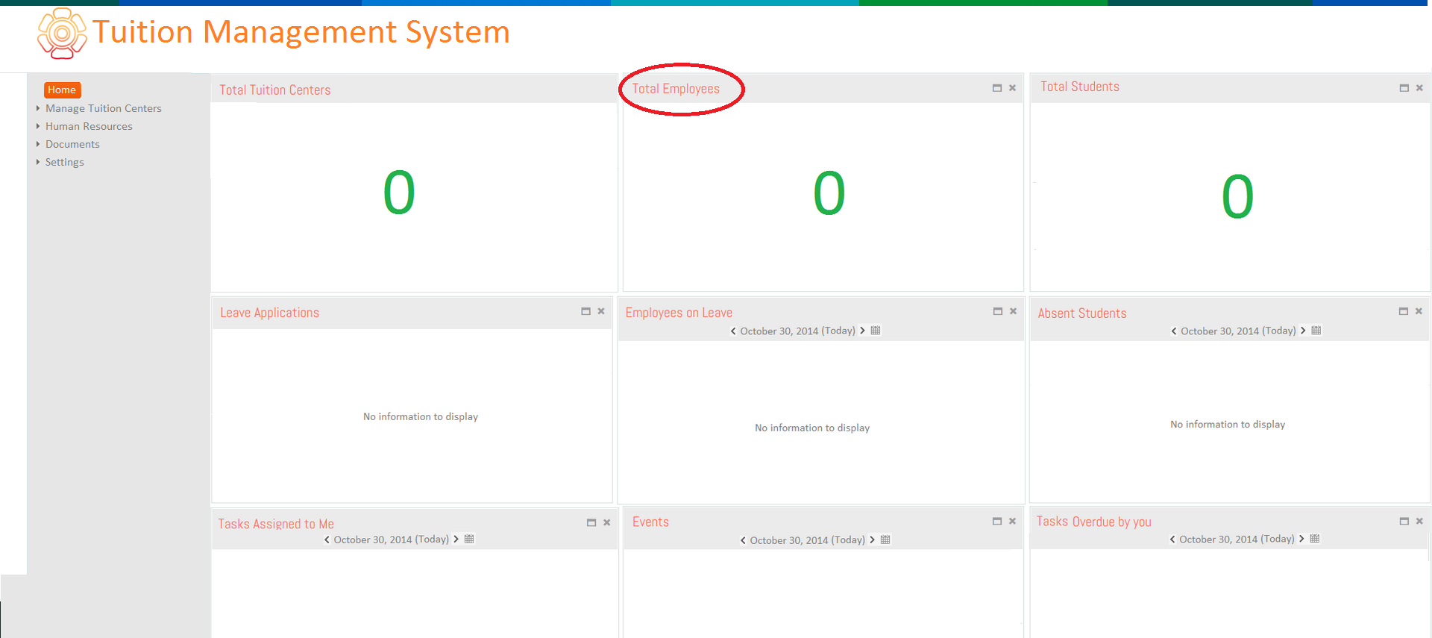Maximize the Tasks Overdue by you panel
The image size is (1432, 638).
(1404, 522)
